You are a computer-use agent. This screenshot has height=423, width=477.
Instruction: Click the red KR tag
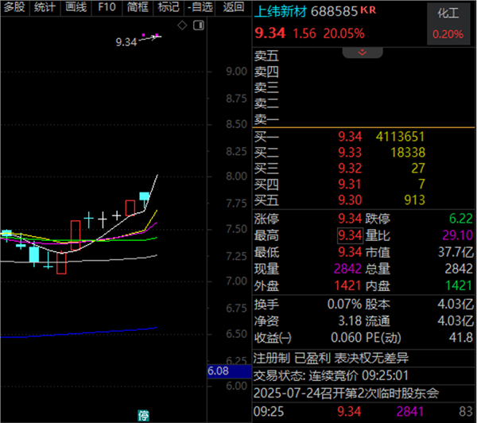[368, 10]
